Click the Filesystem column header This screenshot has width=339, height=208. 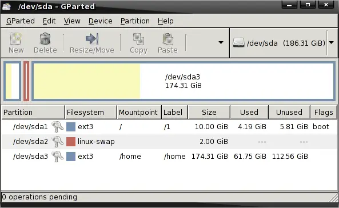tap(91, 112)
